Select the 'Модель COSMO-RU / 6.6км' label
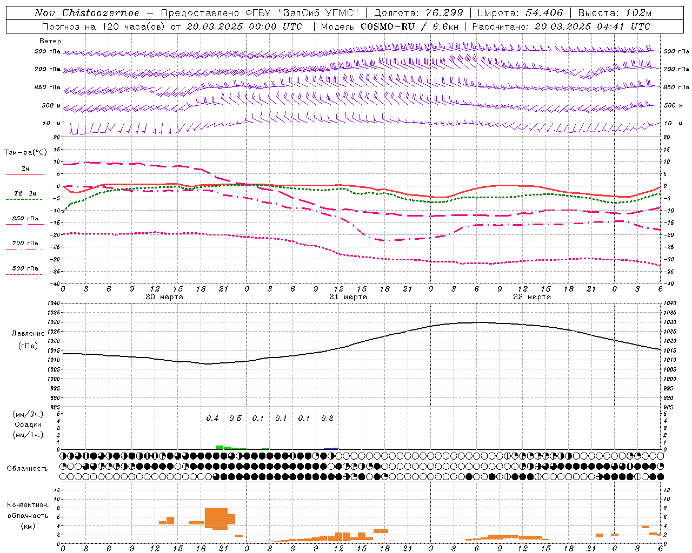The image size is (692, 553). pos(389,26)
